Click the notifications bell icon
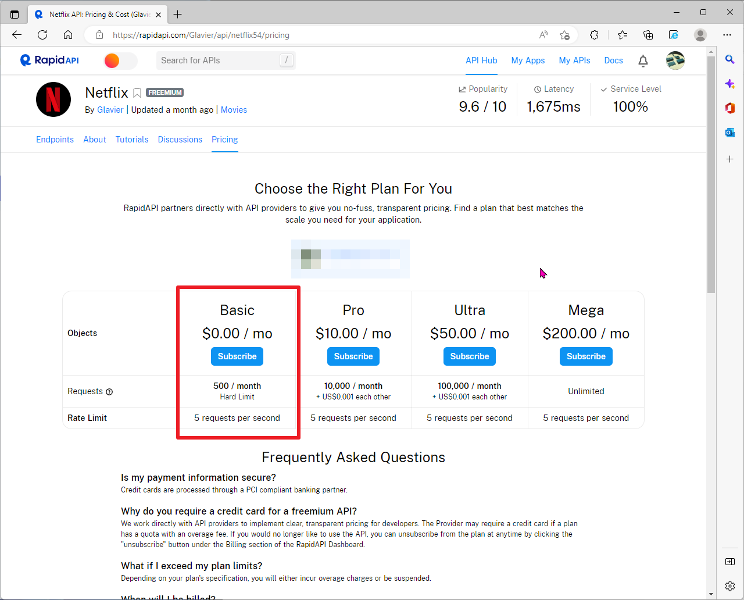This screenshot has width=744, height=600. click(x=643, y=60)
